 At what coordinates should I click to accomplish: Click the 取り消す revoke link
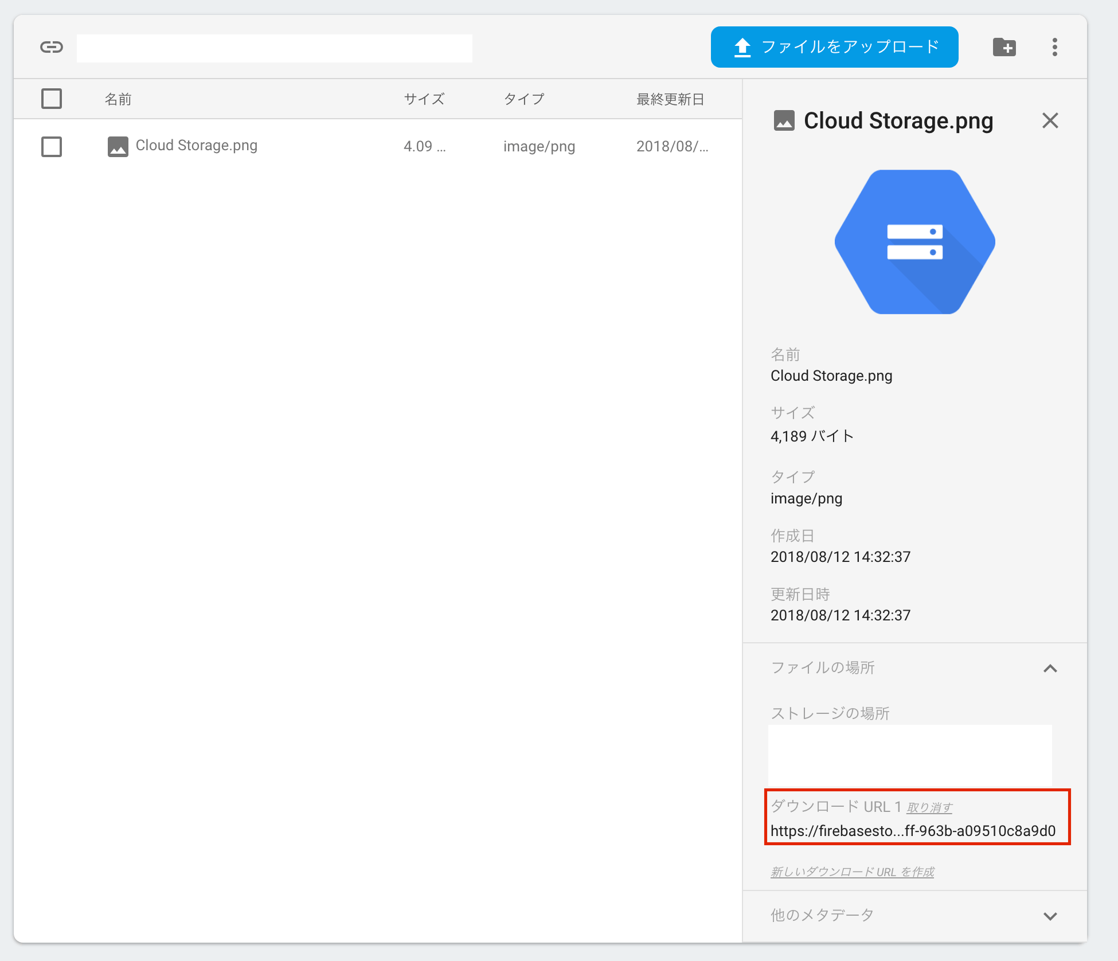(929, 807)
